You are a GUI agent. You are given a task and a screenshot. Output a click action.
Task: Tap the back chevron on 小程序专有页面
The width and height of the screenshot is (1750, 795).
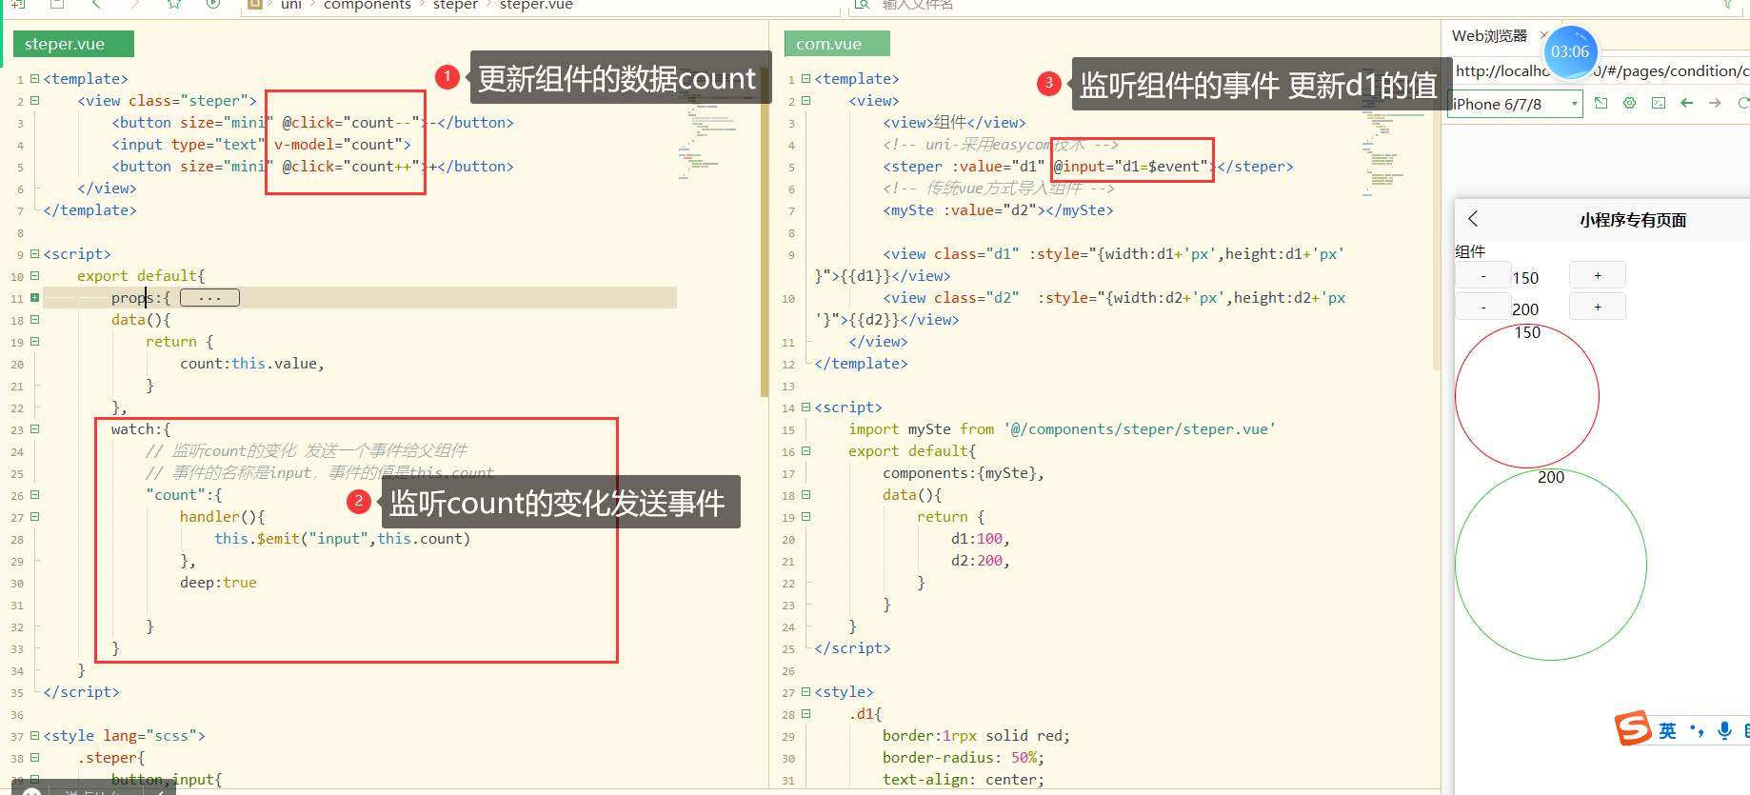click(x=1473, y=219)
